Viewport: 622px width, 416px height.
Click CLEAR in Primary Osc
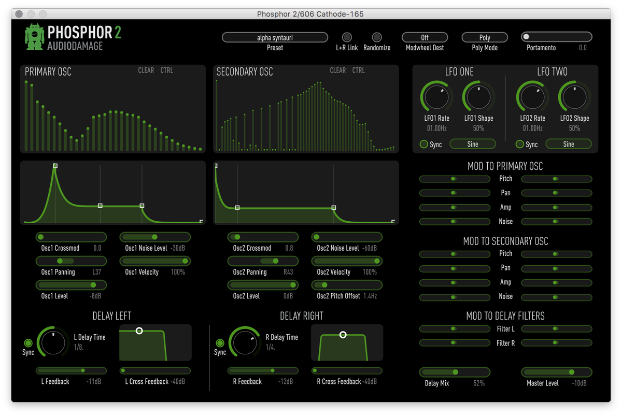(146, 70)
